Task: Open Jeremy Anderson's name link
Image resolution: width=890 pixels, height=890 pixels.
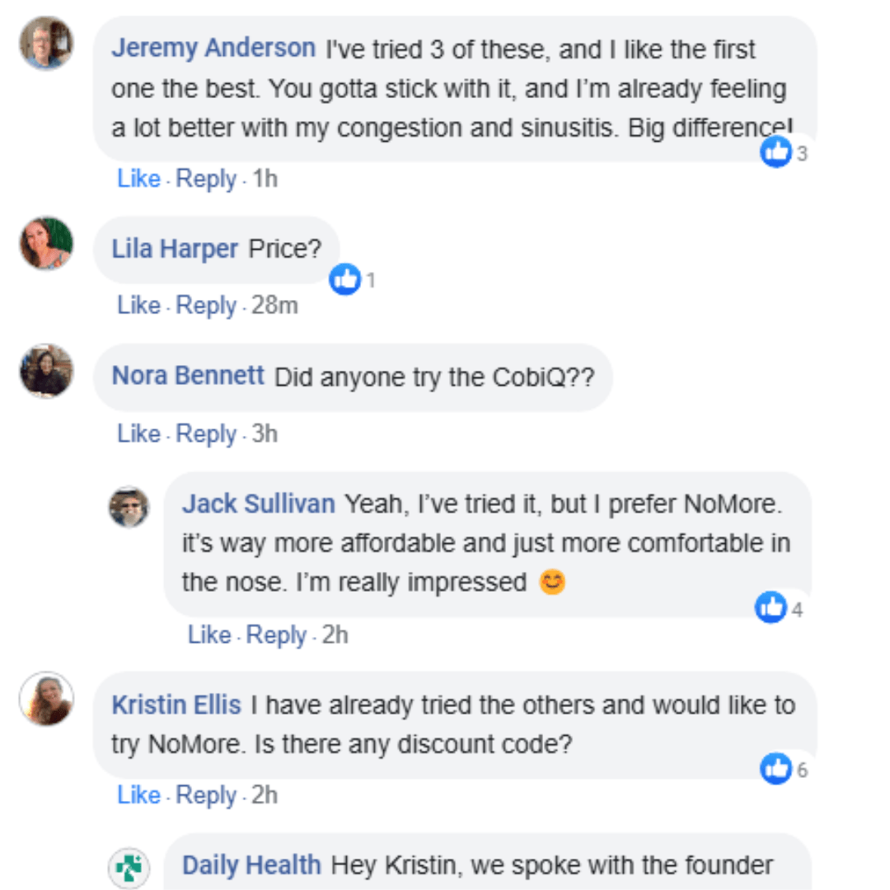Action: click(213, 48)
